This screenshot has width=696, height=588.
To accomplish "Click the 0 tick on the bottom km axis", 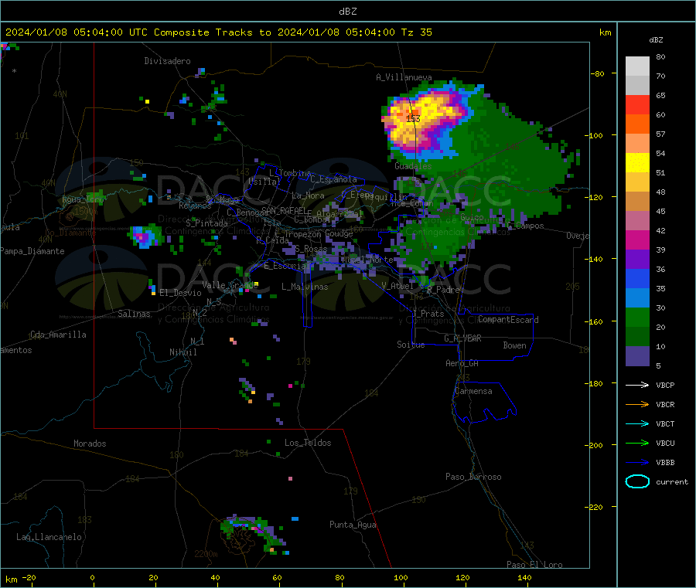I will 92,577.
